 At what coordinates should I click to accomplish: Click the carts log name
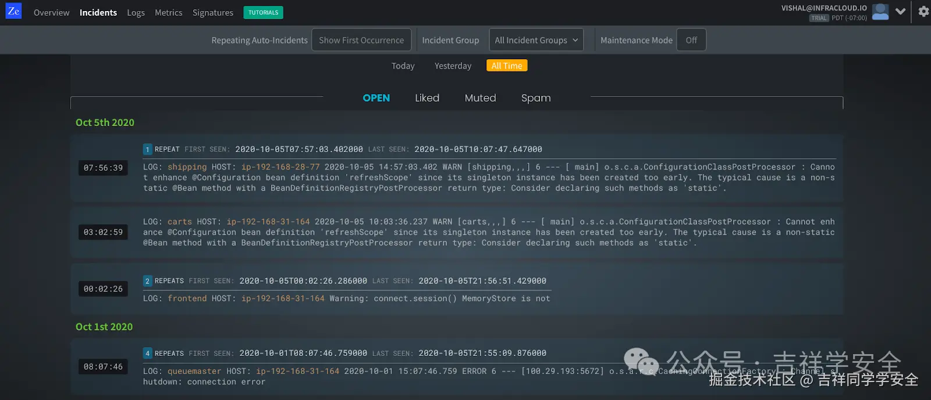click(180, 222)
